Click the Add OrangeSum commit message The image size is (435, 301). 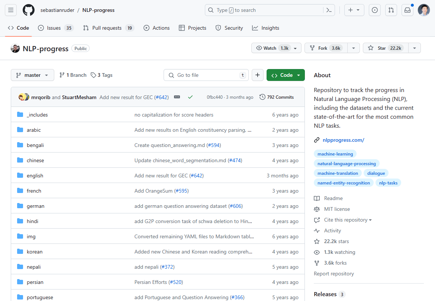[x=154, y=191]
